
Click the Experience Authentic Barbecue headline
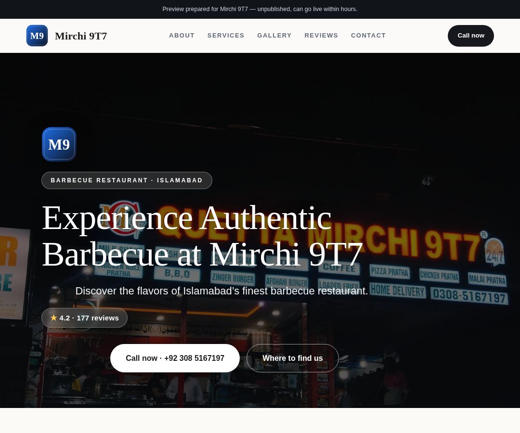pos(202,236)
